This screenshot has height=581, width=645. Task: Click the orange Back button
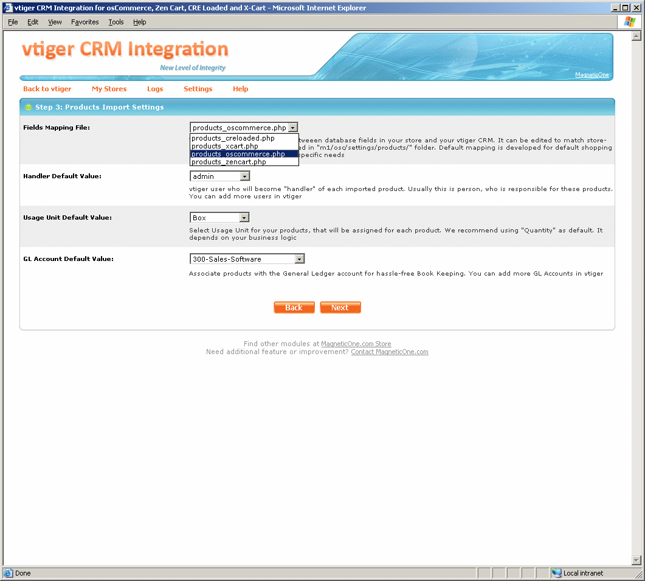coord(294,308)
